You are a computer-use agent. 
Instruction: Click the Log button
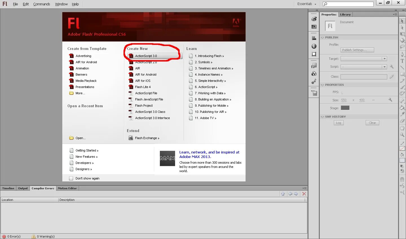(x=339, y=123)
